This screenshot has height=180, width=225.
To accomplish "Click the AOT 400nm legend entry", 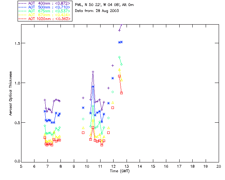I will pos(44,3).
